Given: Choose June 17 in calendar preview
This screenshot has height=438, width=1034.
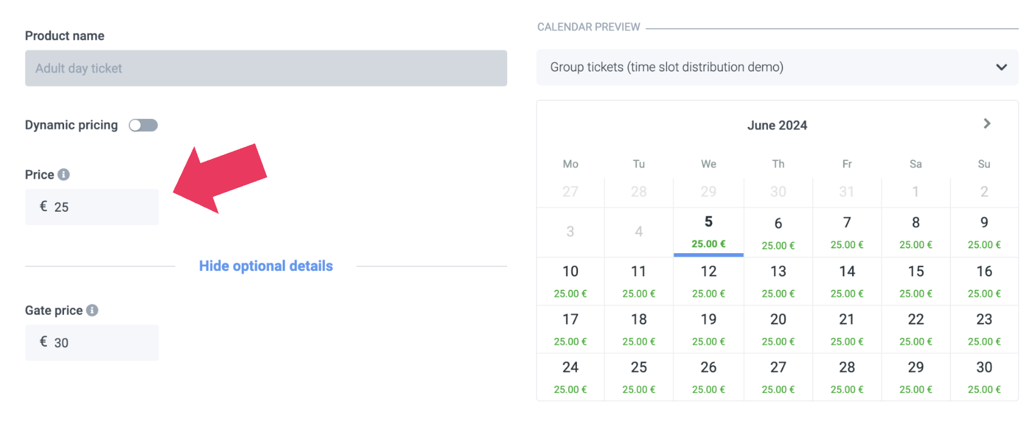Looking at the screenshot, I should tap(570, 329).
